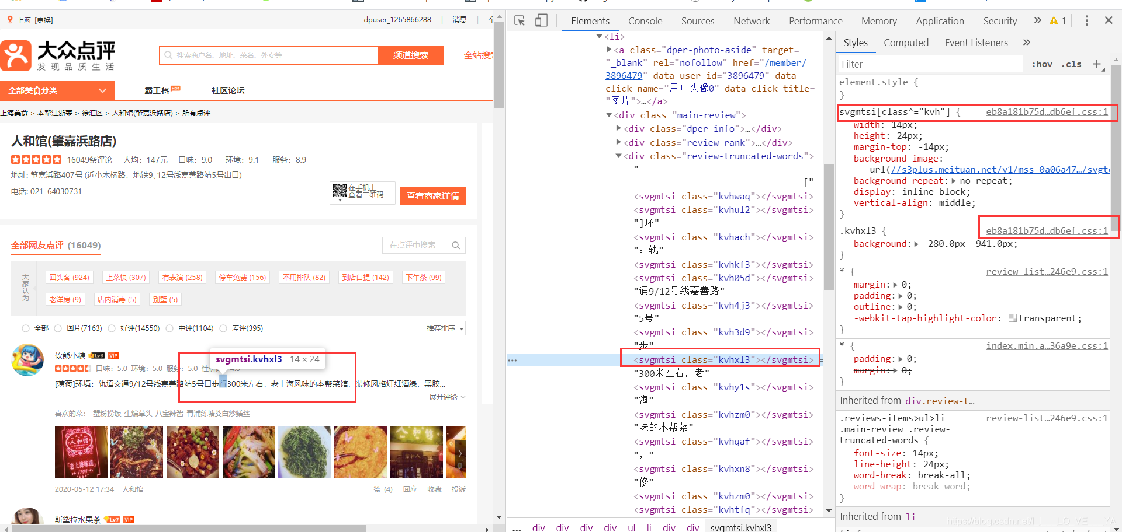Expand the a.dper-photo-aside node
This screenshot has width=1122, height=532.
point(609,50)
